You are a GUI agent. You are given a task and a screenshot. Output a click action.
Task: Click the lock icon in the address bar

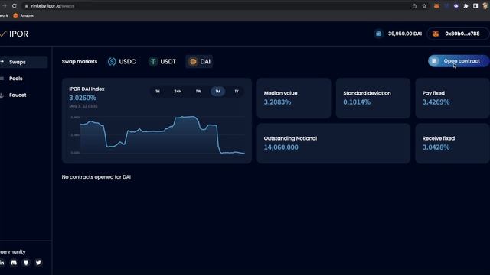(27, 6)
